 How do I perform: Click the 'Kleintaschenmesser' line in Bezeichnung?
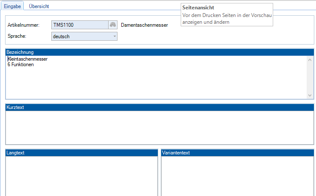[x=28, y=59]
